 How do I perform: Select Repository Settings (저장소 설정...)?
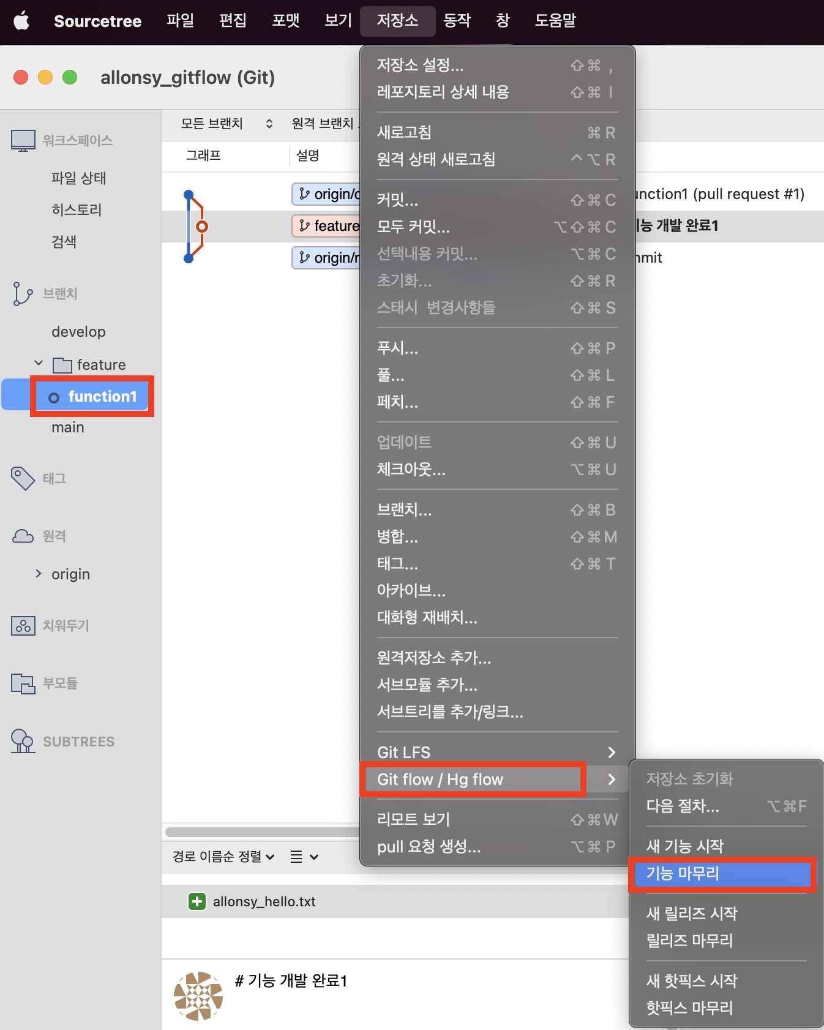(x=497, y=65)
